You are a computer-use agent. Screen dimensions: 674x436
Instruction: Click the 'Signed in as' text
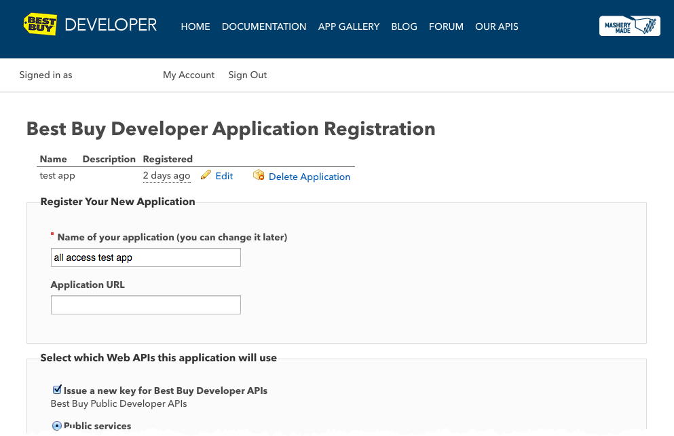pos(45,75)
